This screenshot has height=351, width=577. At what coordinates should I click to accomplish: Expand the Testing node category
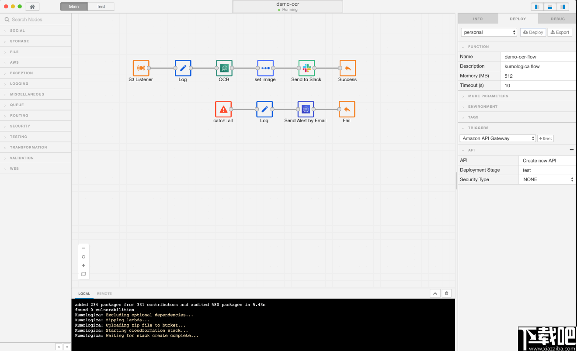coord(35,137)
